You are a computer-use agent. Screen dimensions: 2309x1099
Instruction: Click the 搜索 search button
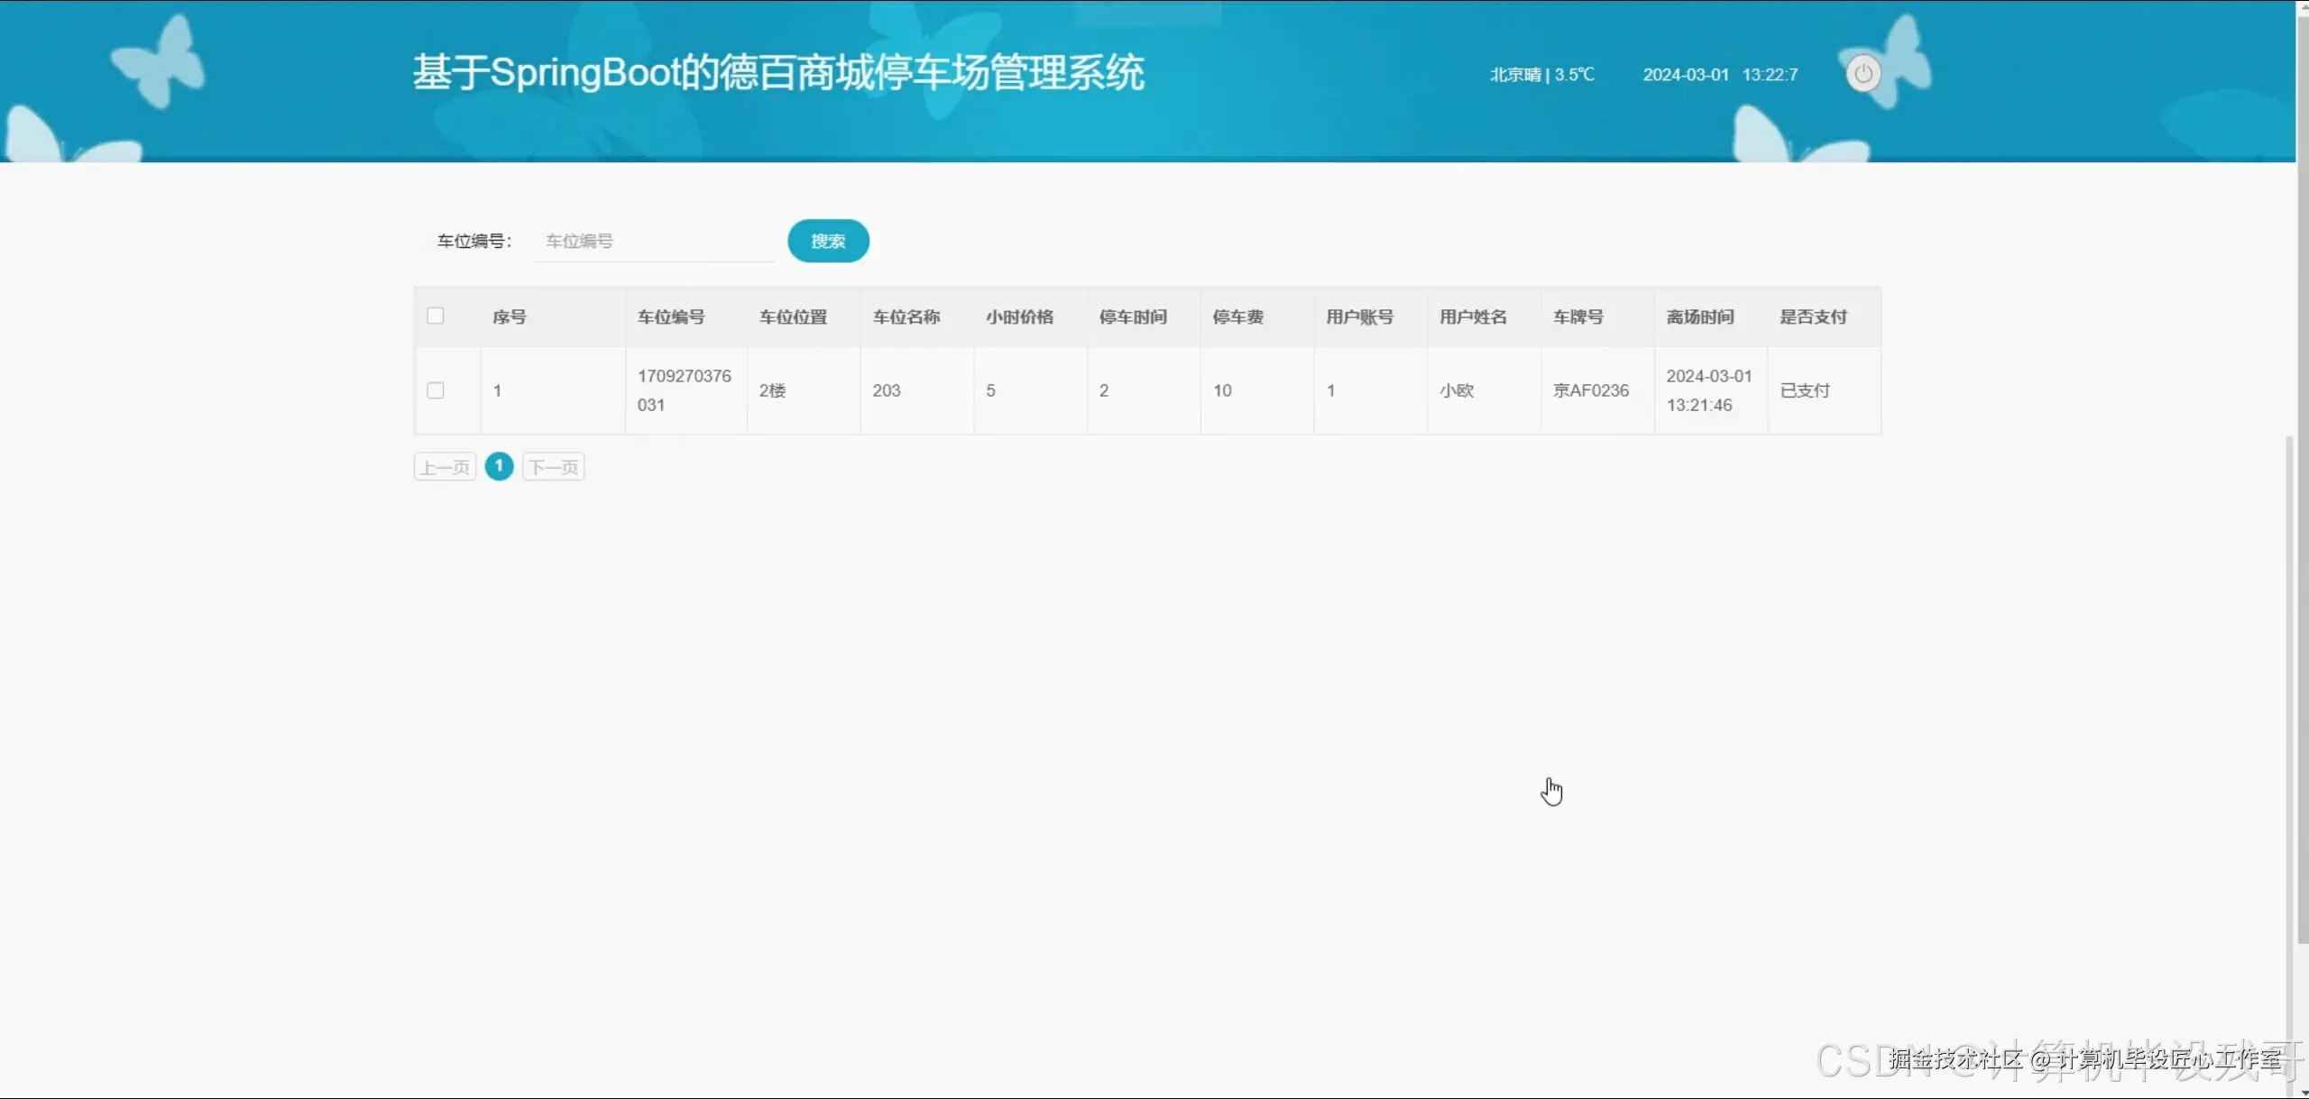[x=827, y=240]
